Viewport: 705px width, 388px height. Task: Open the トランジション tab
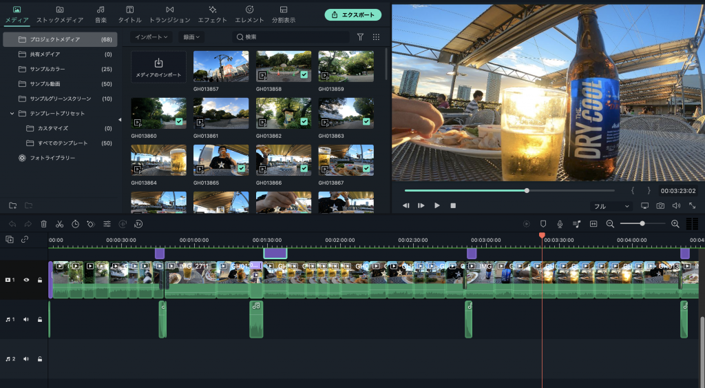pyautogui.click(x=169, y=14)
